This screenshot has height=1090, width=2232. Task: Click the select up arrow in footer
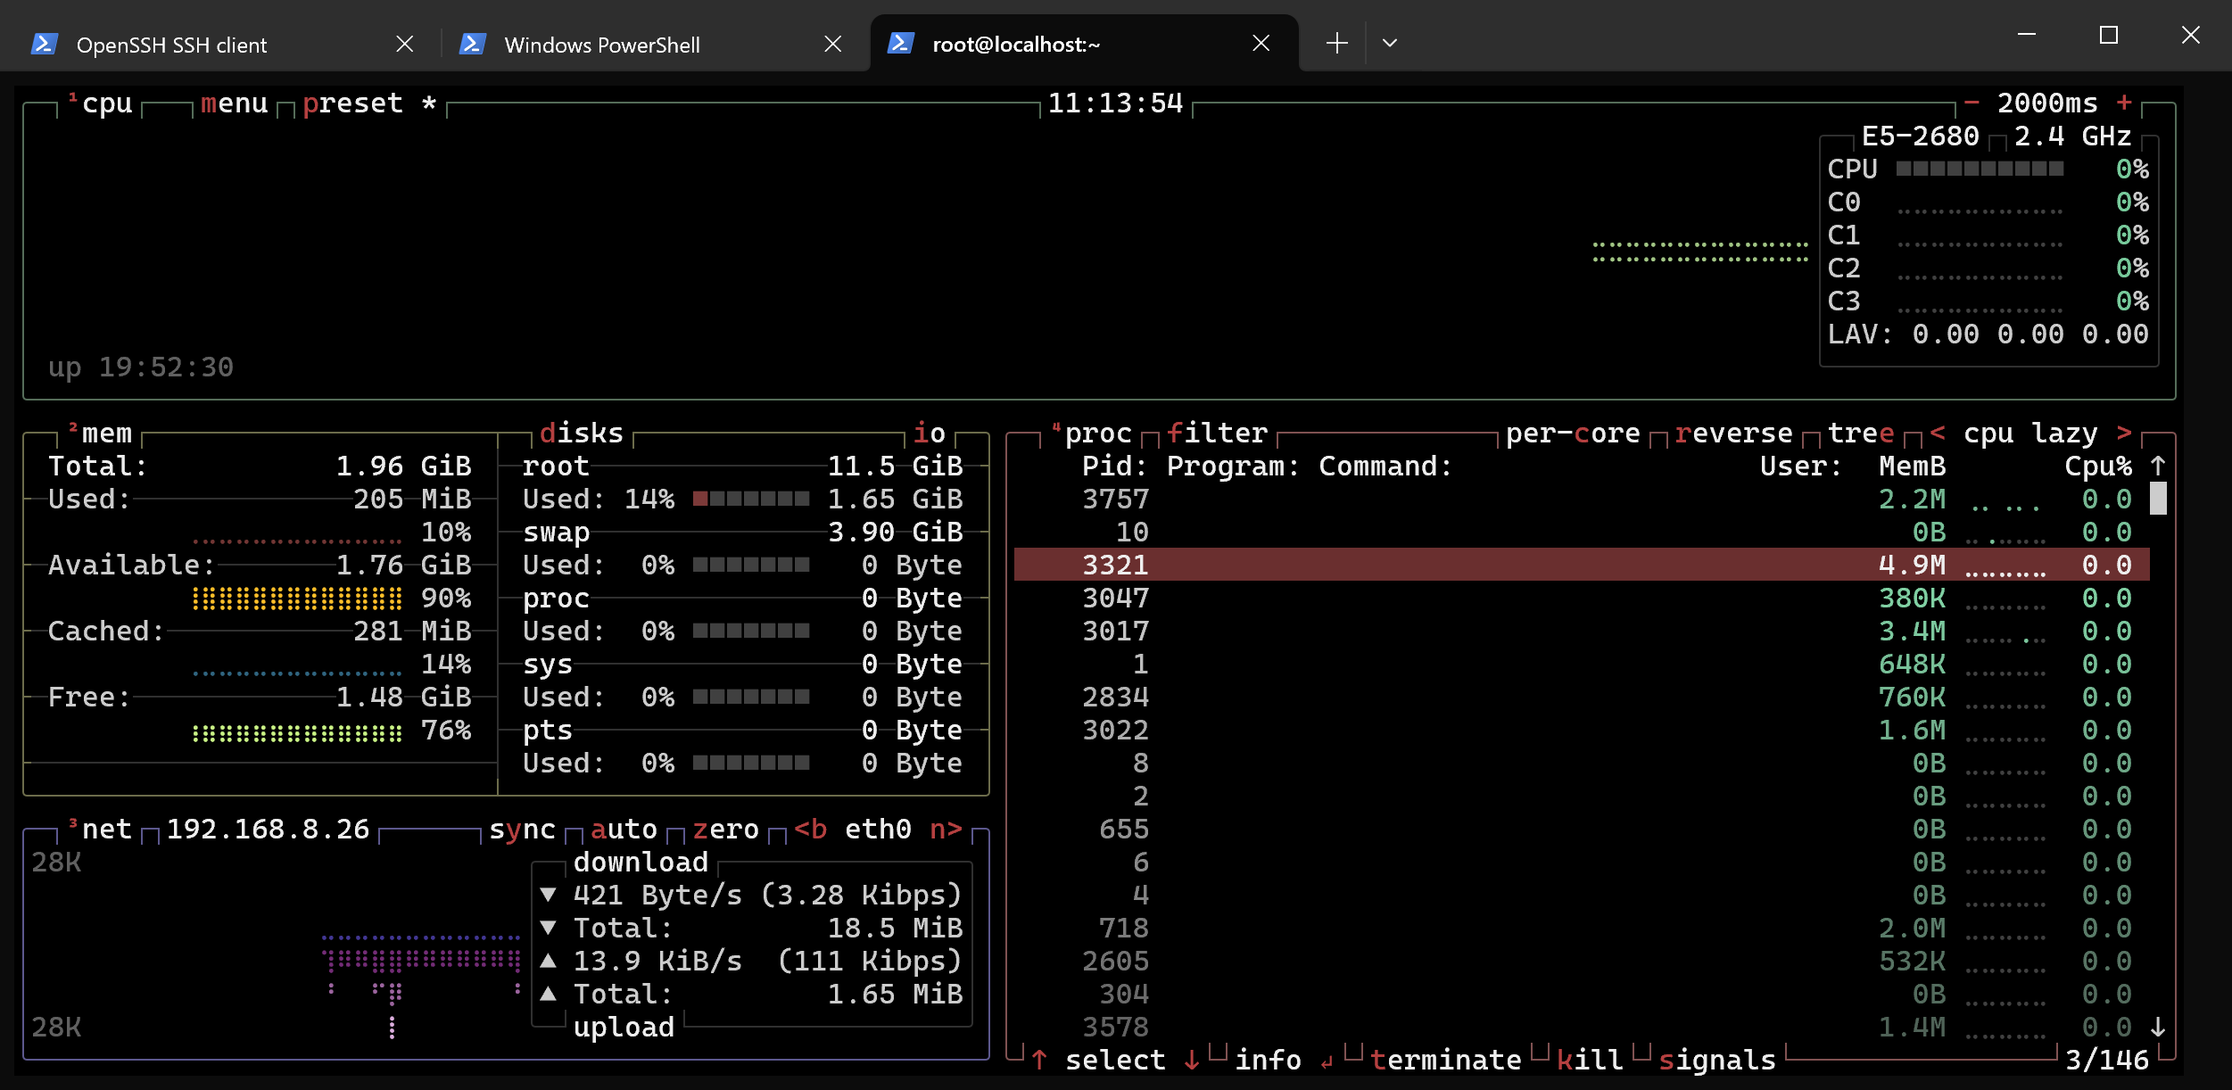[1038, 1060]
